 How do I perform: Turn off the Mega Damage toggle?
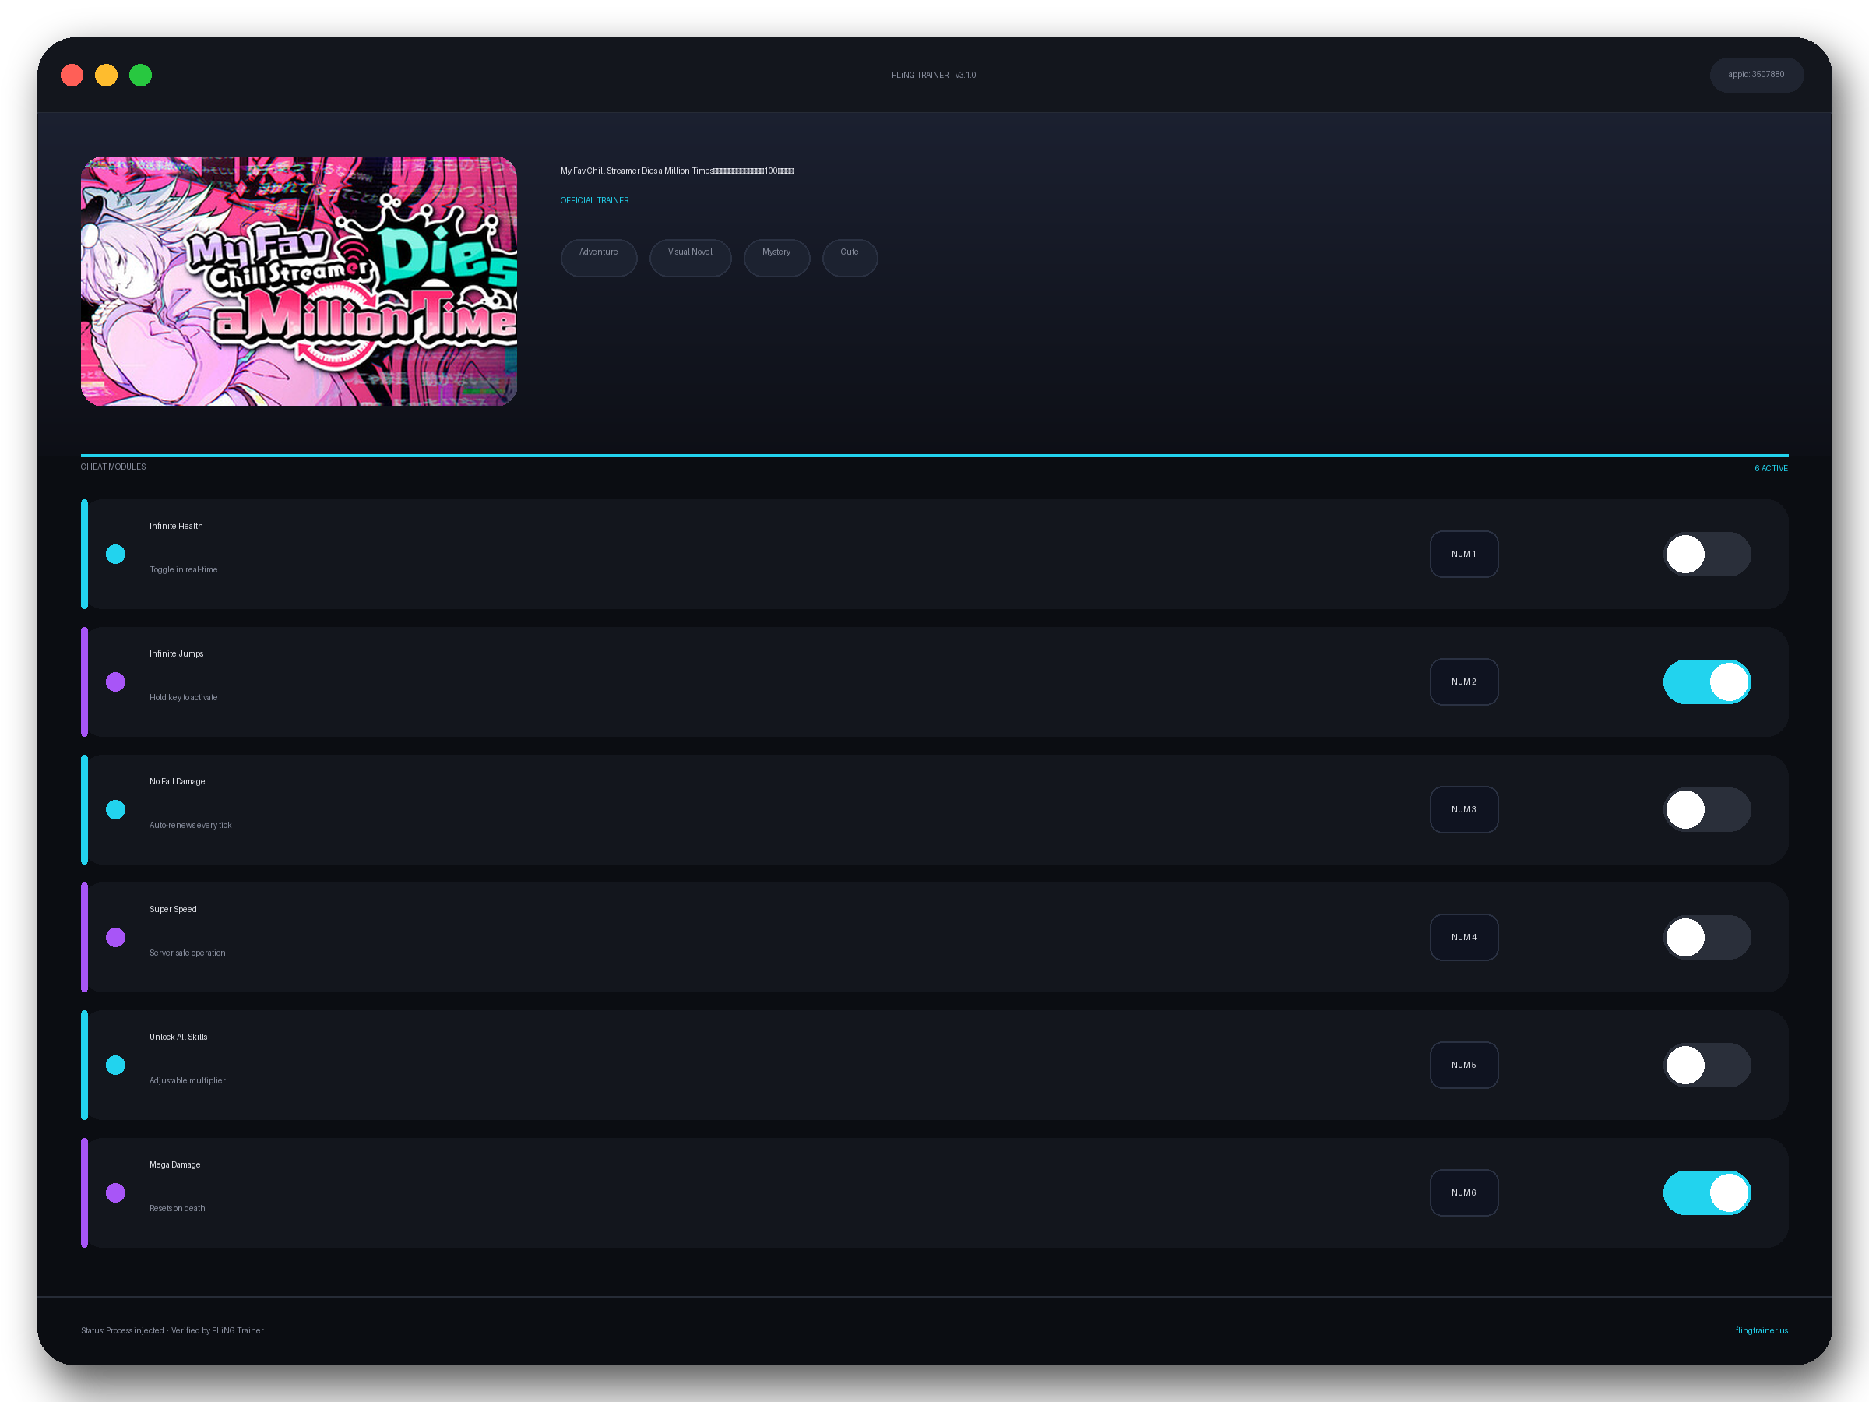tap(1707, 1192)
